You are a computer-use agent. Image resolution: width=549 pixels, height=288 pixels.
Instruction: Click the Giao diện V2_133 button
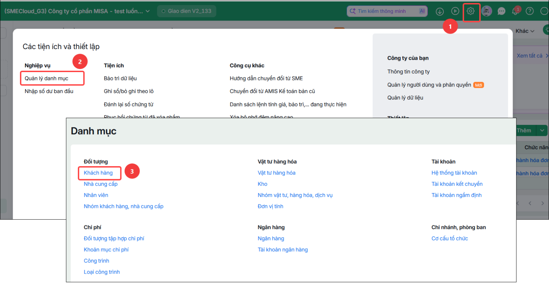point(187,11)
